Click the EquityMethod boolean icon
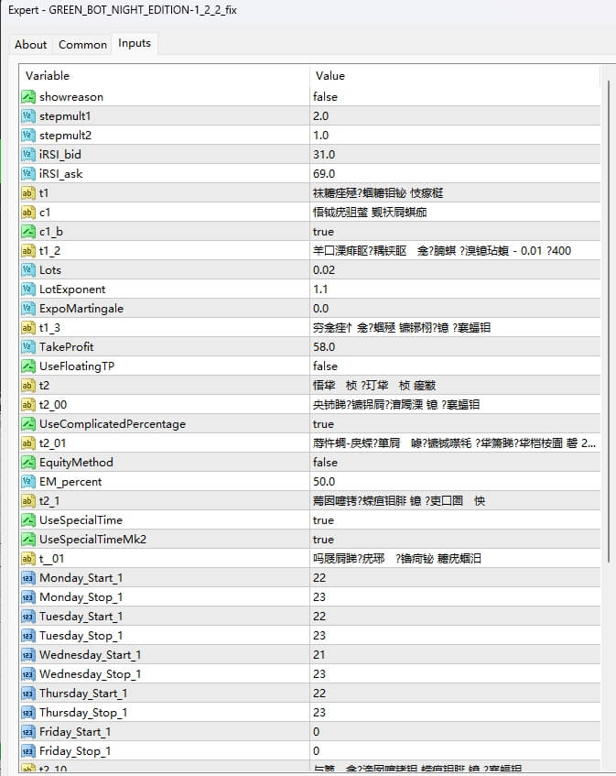The height and width of the screenshot is (776, 616). [28, 463]
